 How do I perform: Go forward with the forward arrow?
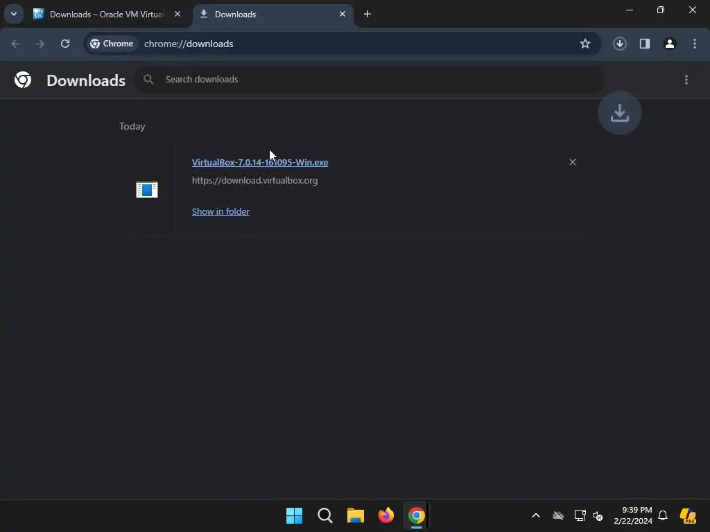pyautogui.click(x=40, y=44)
